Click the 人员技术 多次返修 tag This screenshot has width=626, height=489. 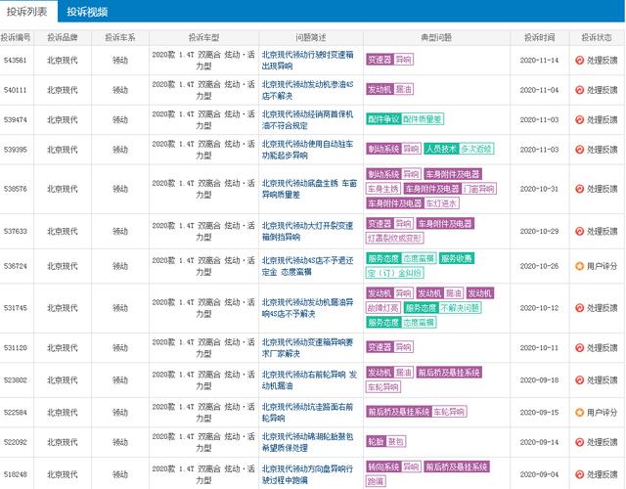click(459, 149)
